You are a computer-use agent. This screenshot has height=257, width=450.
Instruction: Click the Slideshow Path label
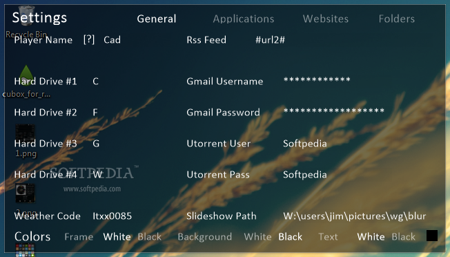[x=222, y=216]
